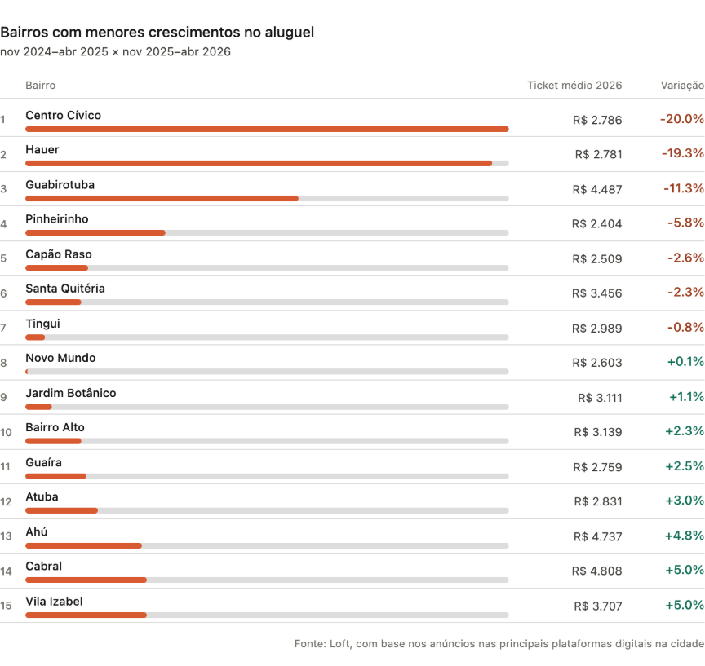
Task: Select the Hauer row label
Action: (42, 150)
